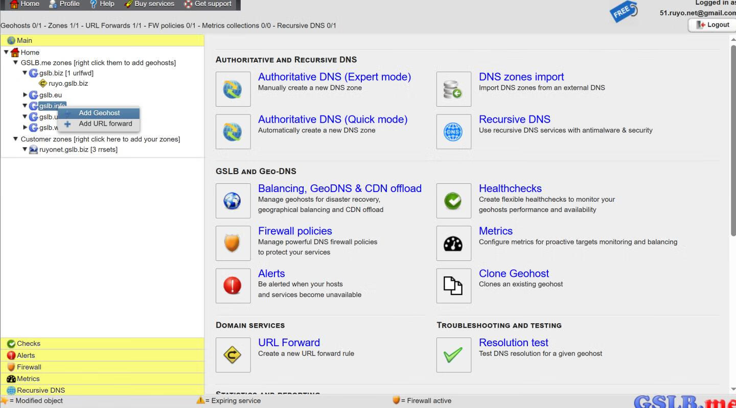Viewport: 736px width, 408px height.
Task: Open Balancing, GeoDNS & CDN offload link
Action: click(x=339, y=188)
